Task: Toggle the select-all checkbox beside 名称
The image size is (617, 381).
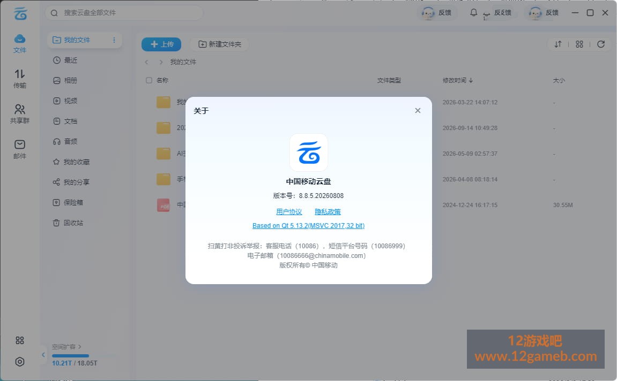Action: click(148, 80)
